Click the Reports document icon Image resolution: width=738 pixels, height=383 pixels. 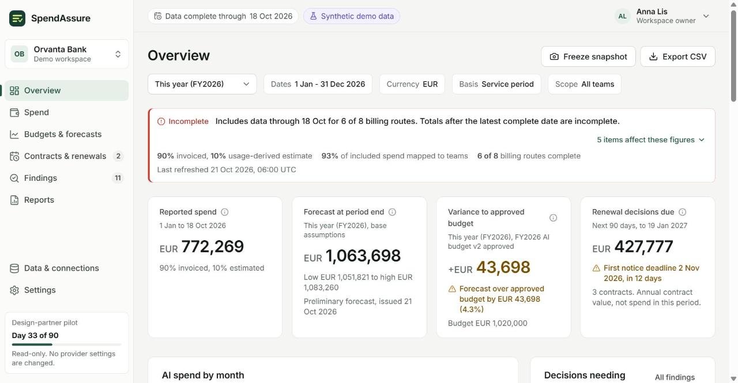click(x=14, y=200)
